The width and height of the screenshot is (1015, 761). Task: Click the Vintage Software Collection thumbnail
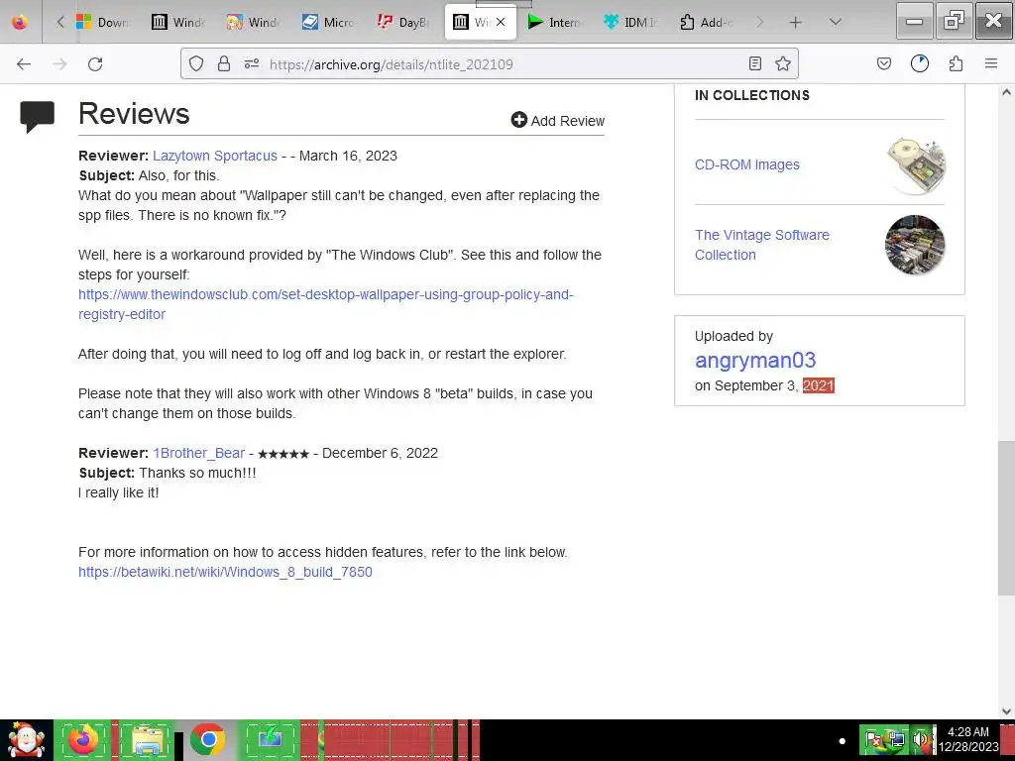(x=915, y=245)
